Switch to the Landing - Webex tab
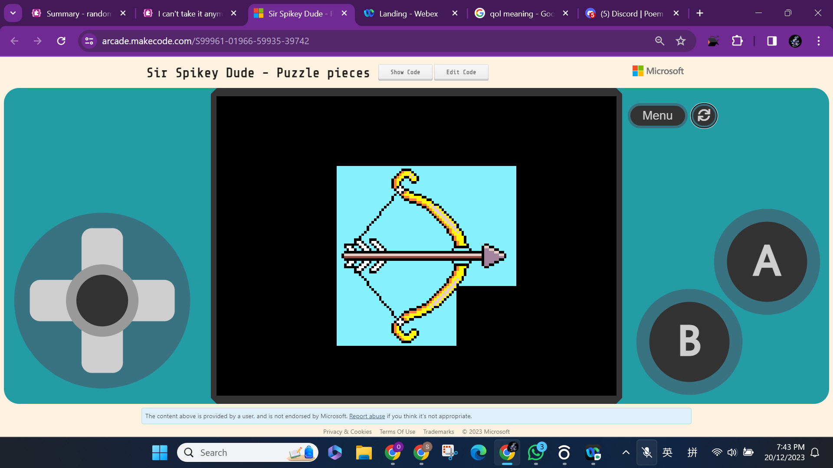The image size is (833, 468). tap(408, 13)
